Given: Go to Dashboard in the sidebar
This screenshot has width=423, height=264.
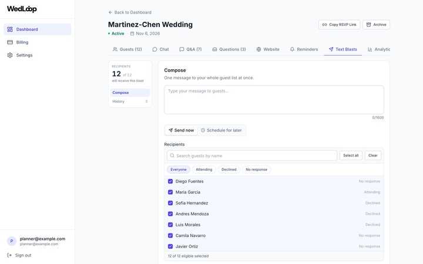Looking at the screenshot, I should tap(37, 29).
